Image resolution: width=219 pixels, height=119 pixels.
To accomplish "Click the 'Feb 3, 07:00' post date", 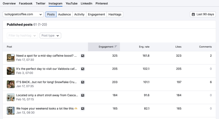I will (25, 73).
